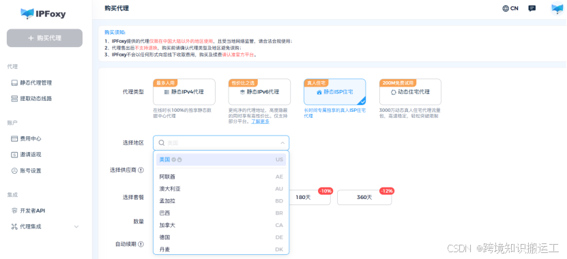Choose the 360天 plan option

coord(364,197)
